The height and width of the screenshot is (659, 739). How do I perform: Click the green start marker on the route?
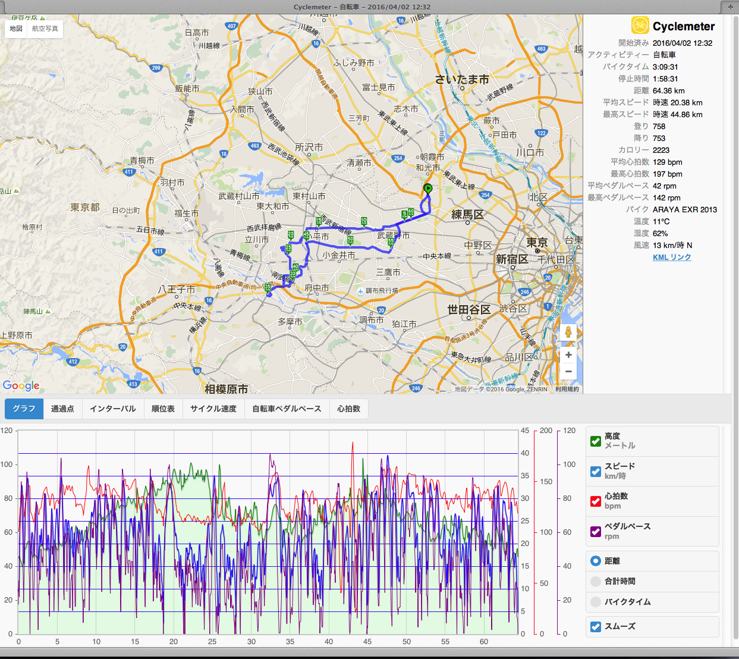pos(428,189)
